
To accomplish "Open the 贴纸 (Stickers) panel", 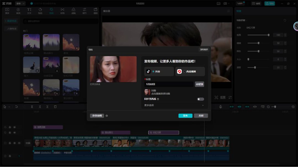I will tap(40, 11).
